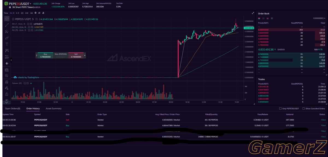Select the 1W timeframe
Viewport: 328px width, 157px height.
coord(27,13)
